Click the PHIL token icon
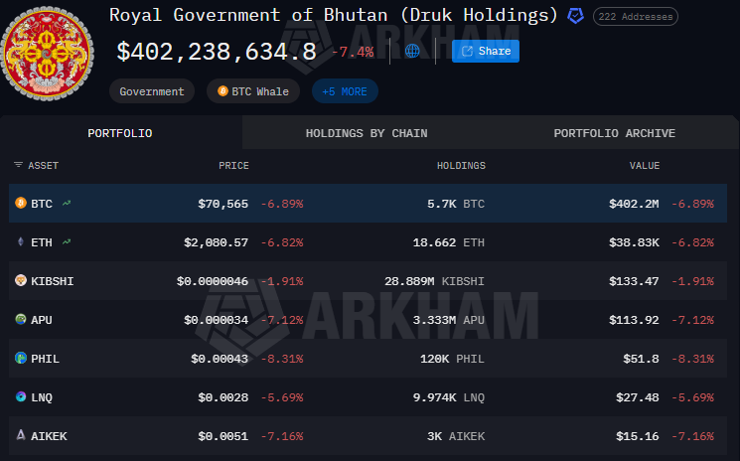The image size is (740, 461). [20, 359]
